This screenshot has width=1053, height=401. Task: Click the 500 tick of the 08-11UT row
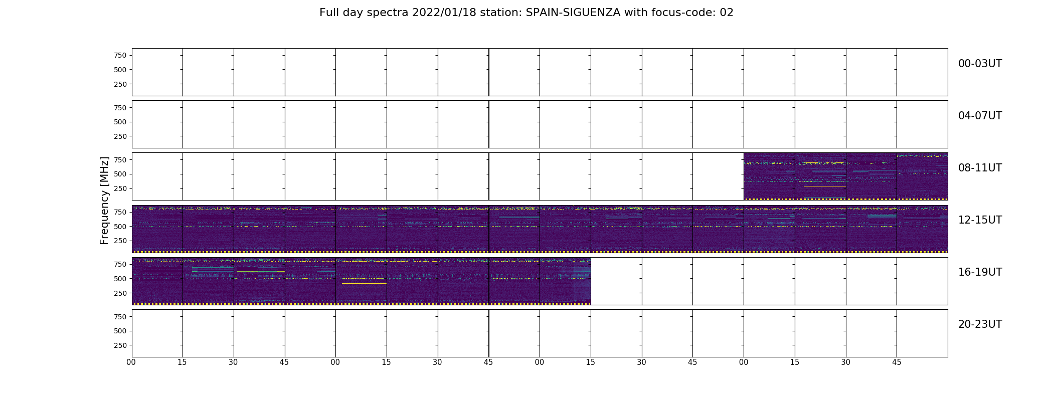tap(120, 174)
